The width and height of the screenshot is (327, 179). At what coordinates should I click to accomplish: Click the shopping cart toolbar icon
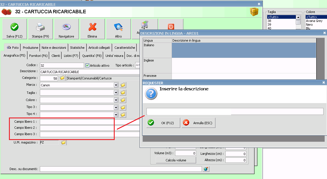tap(145, 25)
